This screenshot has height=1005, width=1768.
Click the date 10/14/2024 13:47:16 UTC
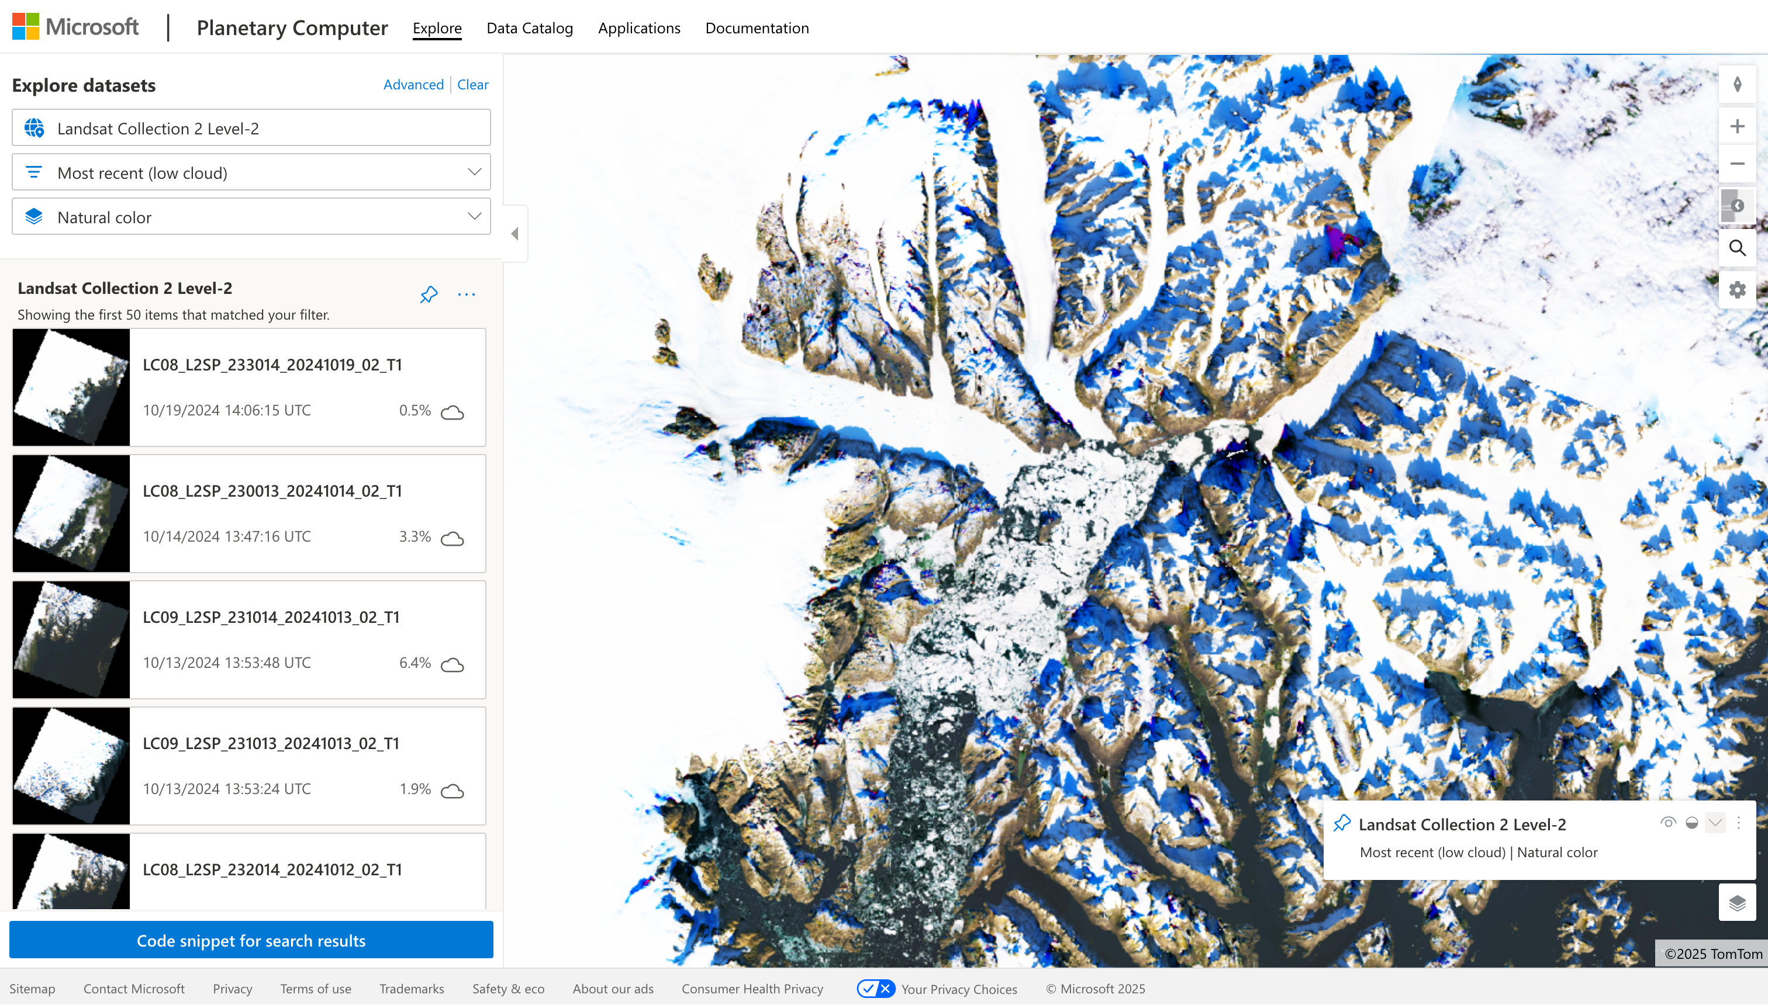pyautogui.click(x=226, y=536)
